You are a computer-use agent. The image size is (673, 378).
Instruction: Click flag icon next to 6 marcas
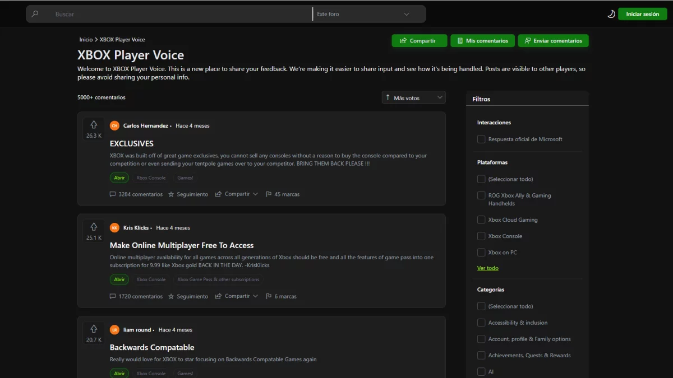pos(269,296)
